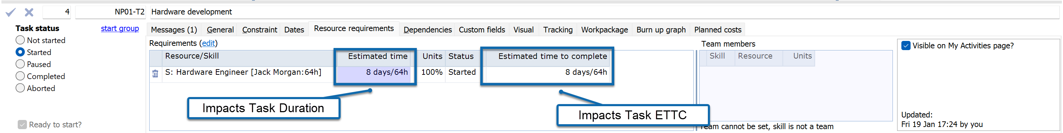Open the Tracking tab
Screen dimensions: 1063x133
point(558,30)
